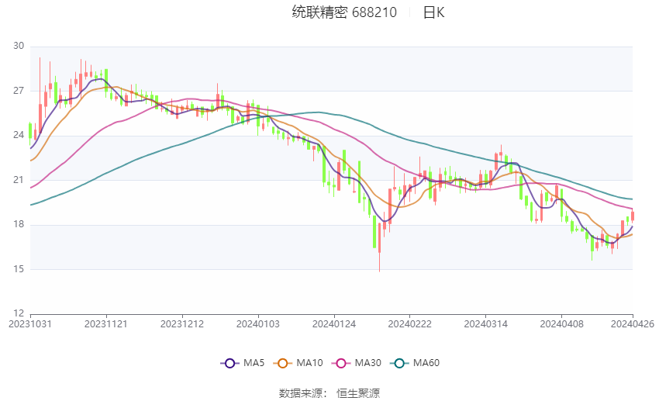The height and width of the screenshot is (401, 659).
Task: Click the 恒生聚源 data source text
Action: [x=358, y=393]
